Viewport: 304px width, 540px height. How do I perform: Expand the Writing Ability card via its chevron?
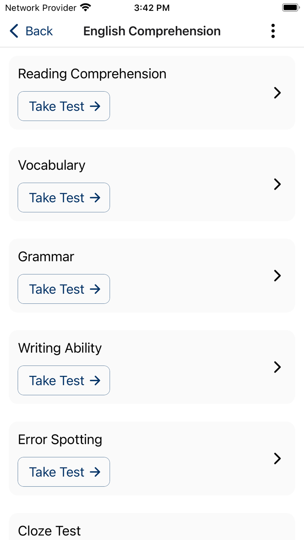(x=277, y=367)
